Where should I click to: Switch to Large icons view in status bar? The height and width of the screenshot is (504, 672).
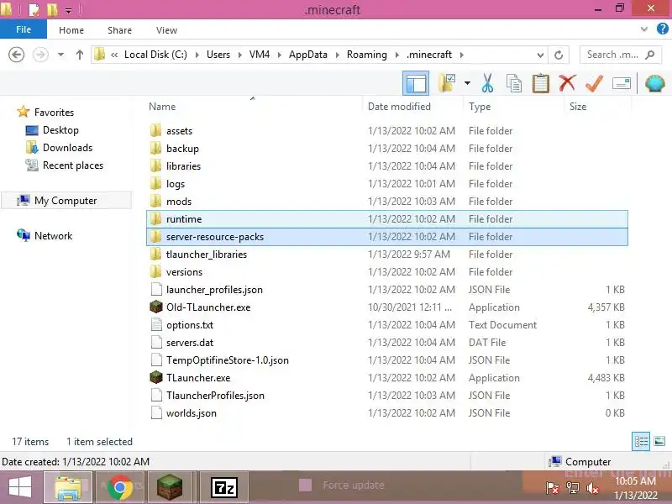[659, 442]
